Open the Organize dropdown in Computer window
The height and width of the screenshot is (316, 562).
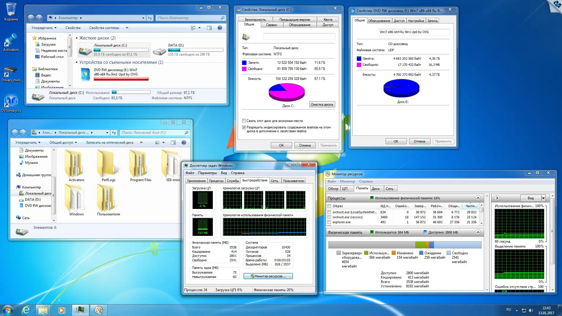44,28
